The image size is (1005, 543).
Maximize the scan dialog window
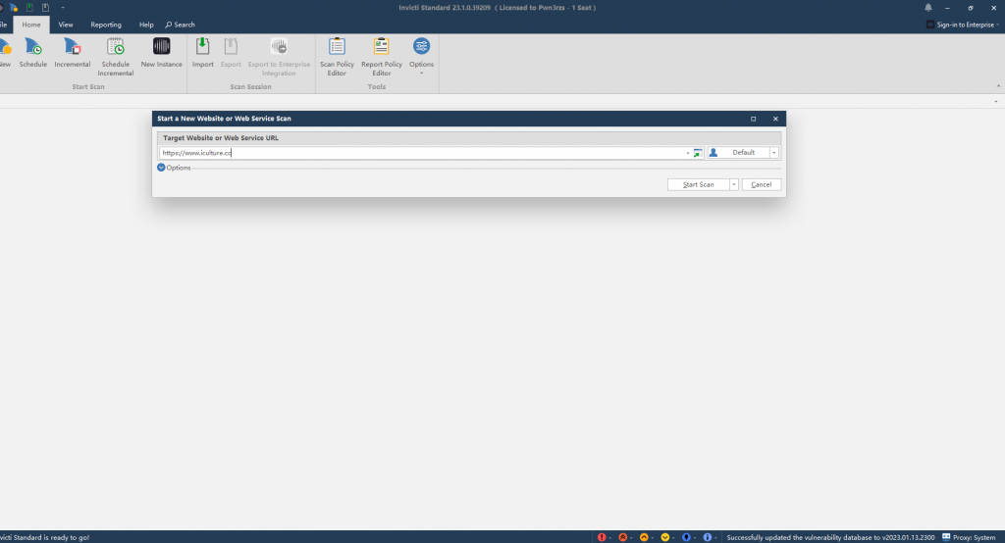(x=753, y=119)
